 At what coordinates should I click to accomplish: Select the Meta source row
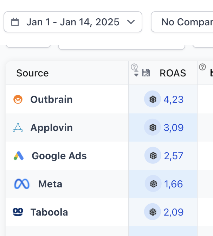click(67, 184)
